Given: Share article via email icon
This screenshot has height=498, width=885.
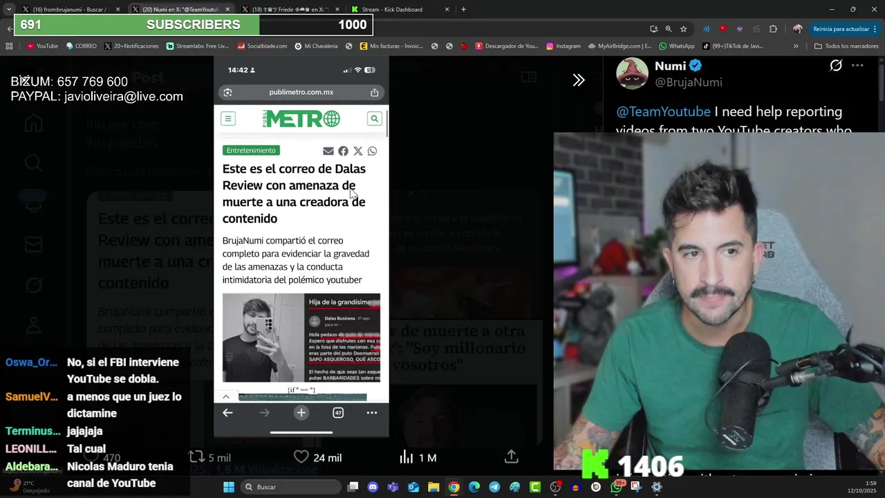Looking at the screenshot, I should (328, 151).
